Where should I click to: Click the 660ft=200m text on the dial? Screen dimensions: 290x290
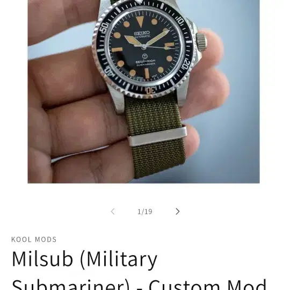point(146,61)
